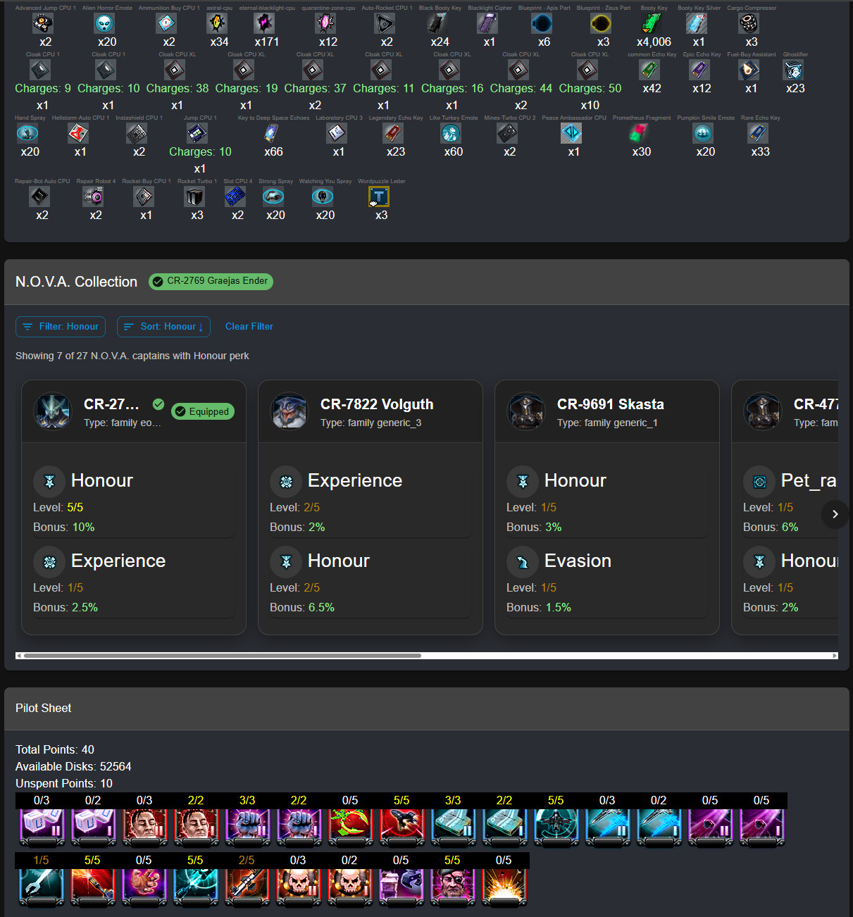The width and height of the screenshot is (853, 917).
Task: Click the CR-7822 Volguth name heading
Action: (377, 404)
